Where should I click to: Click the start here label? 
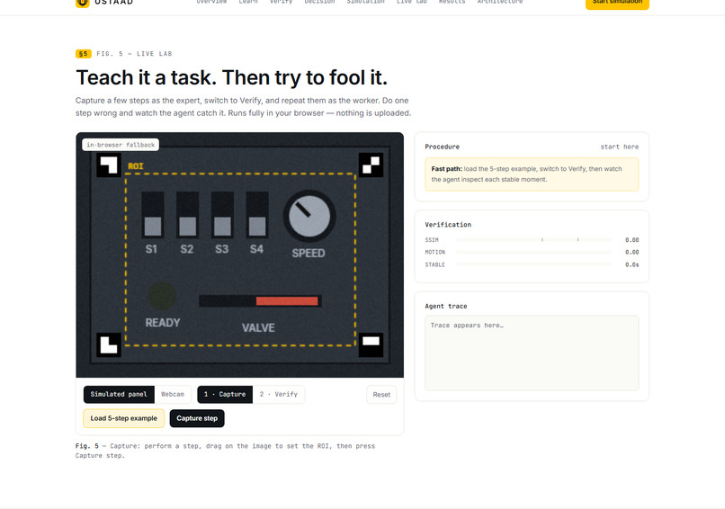click(620, 147)
